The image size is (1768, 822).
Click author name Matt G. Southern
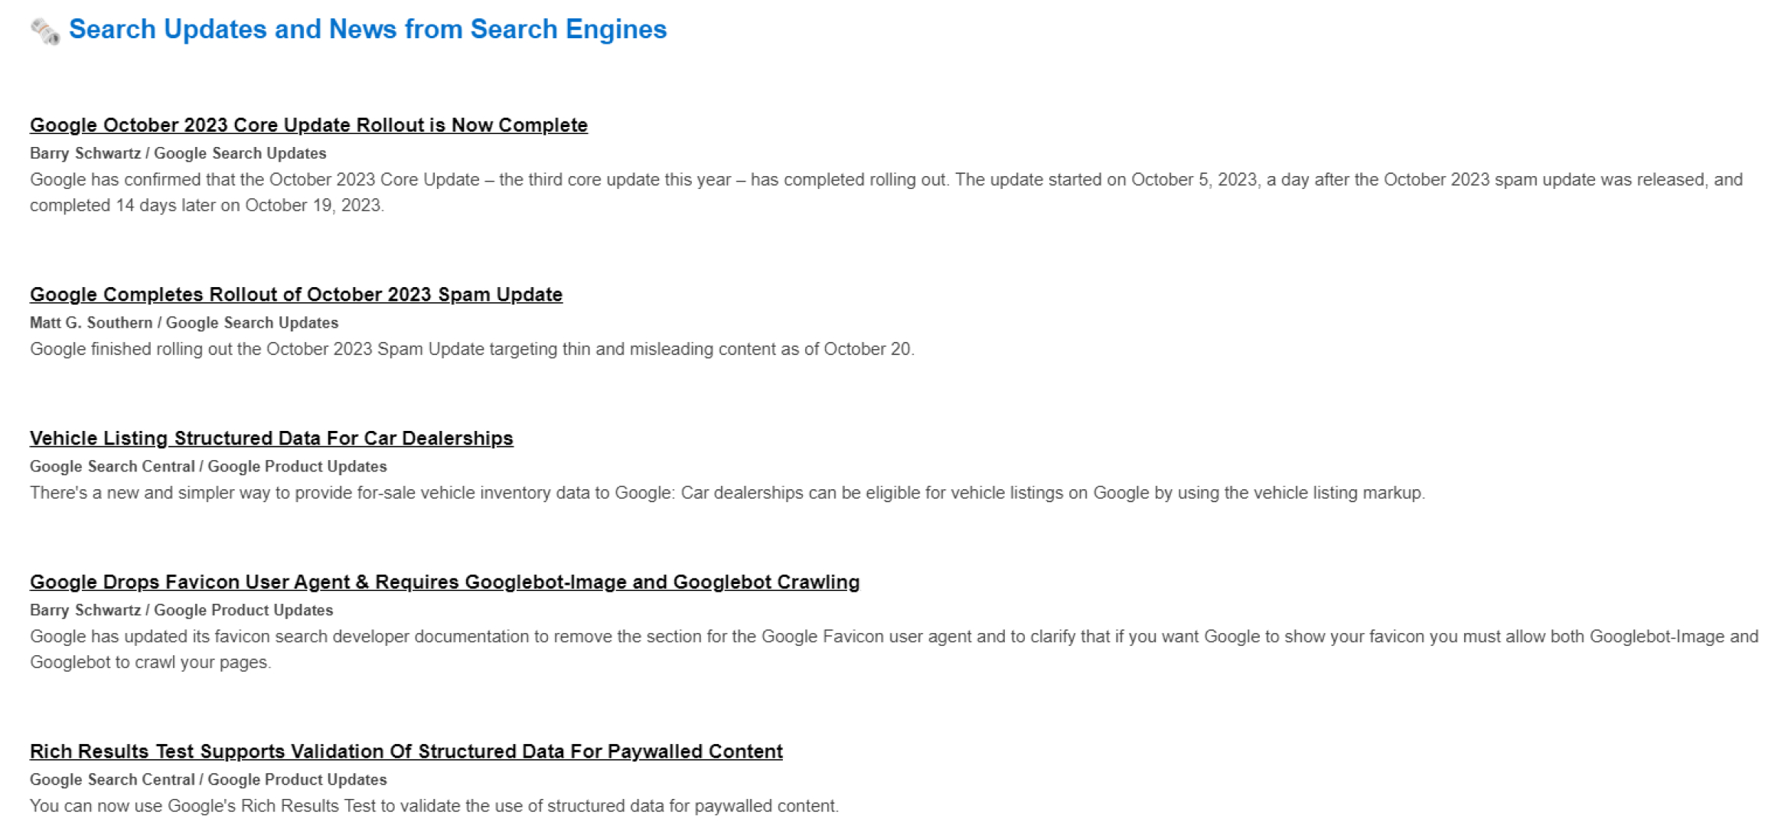[x=91, y=323]
